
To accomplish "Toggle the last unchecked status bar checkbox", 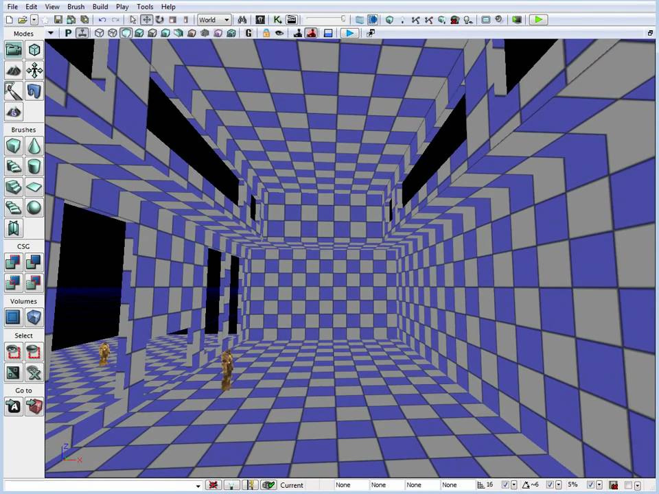I will pos(629,485).
